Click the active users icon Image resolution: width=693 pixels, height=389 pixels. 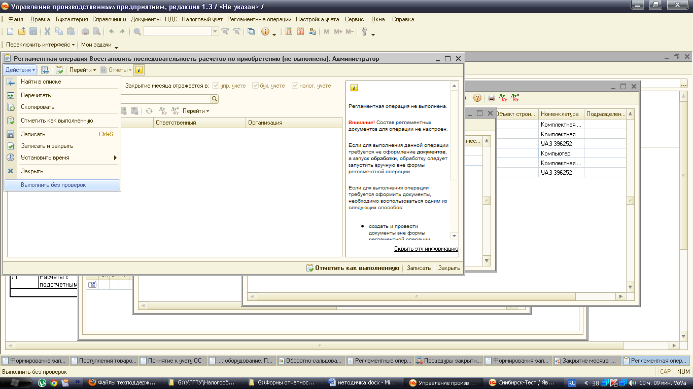pos(312,31)
